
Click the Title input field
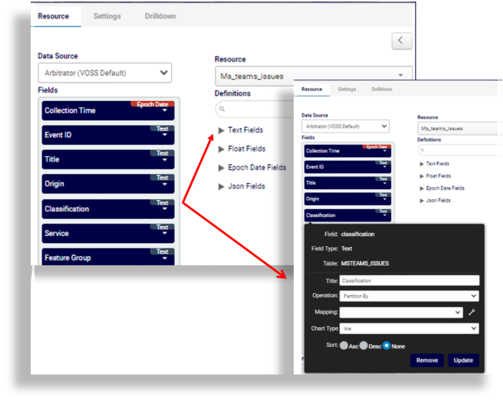click(409, 281)
